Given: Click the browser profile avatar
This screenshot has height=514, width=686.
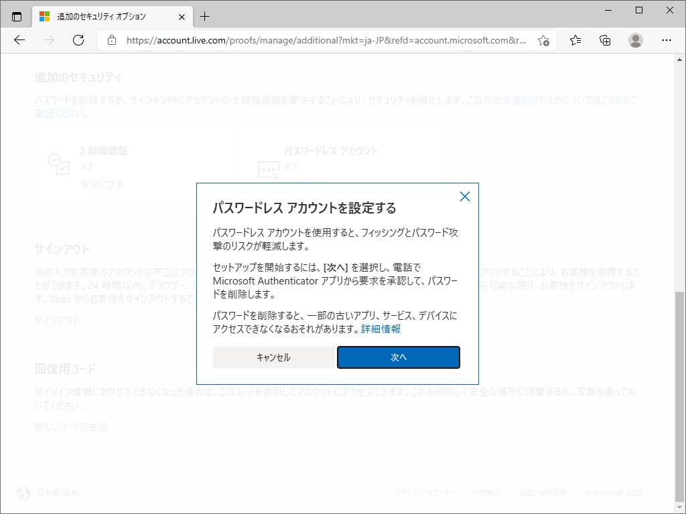Looking at the screenshot, I should pyautogui.click(x=635, y=40).
